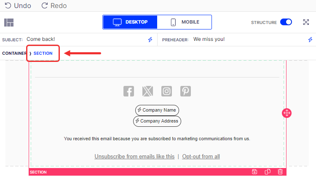Select the Company Name merge tag
This screenshot has height=179, width=316.
tap(157, 110)
